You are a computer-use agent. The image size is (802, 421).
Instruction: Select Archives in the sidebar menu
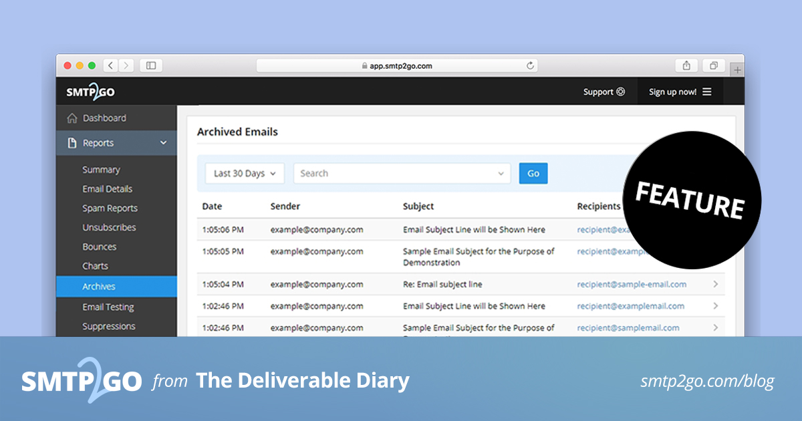coord(98,287)
